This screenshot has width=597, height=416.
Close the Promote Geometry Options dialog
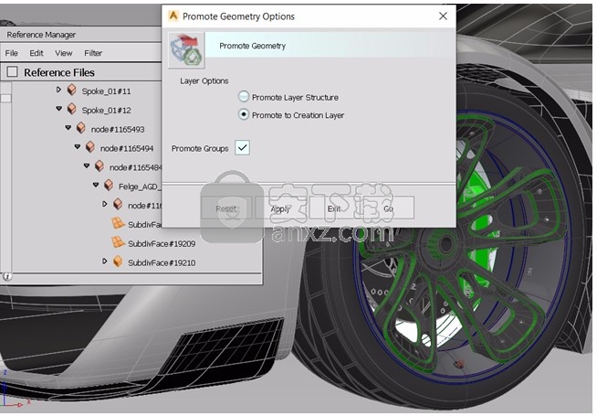[443, 16]
